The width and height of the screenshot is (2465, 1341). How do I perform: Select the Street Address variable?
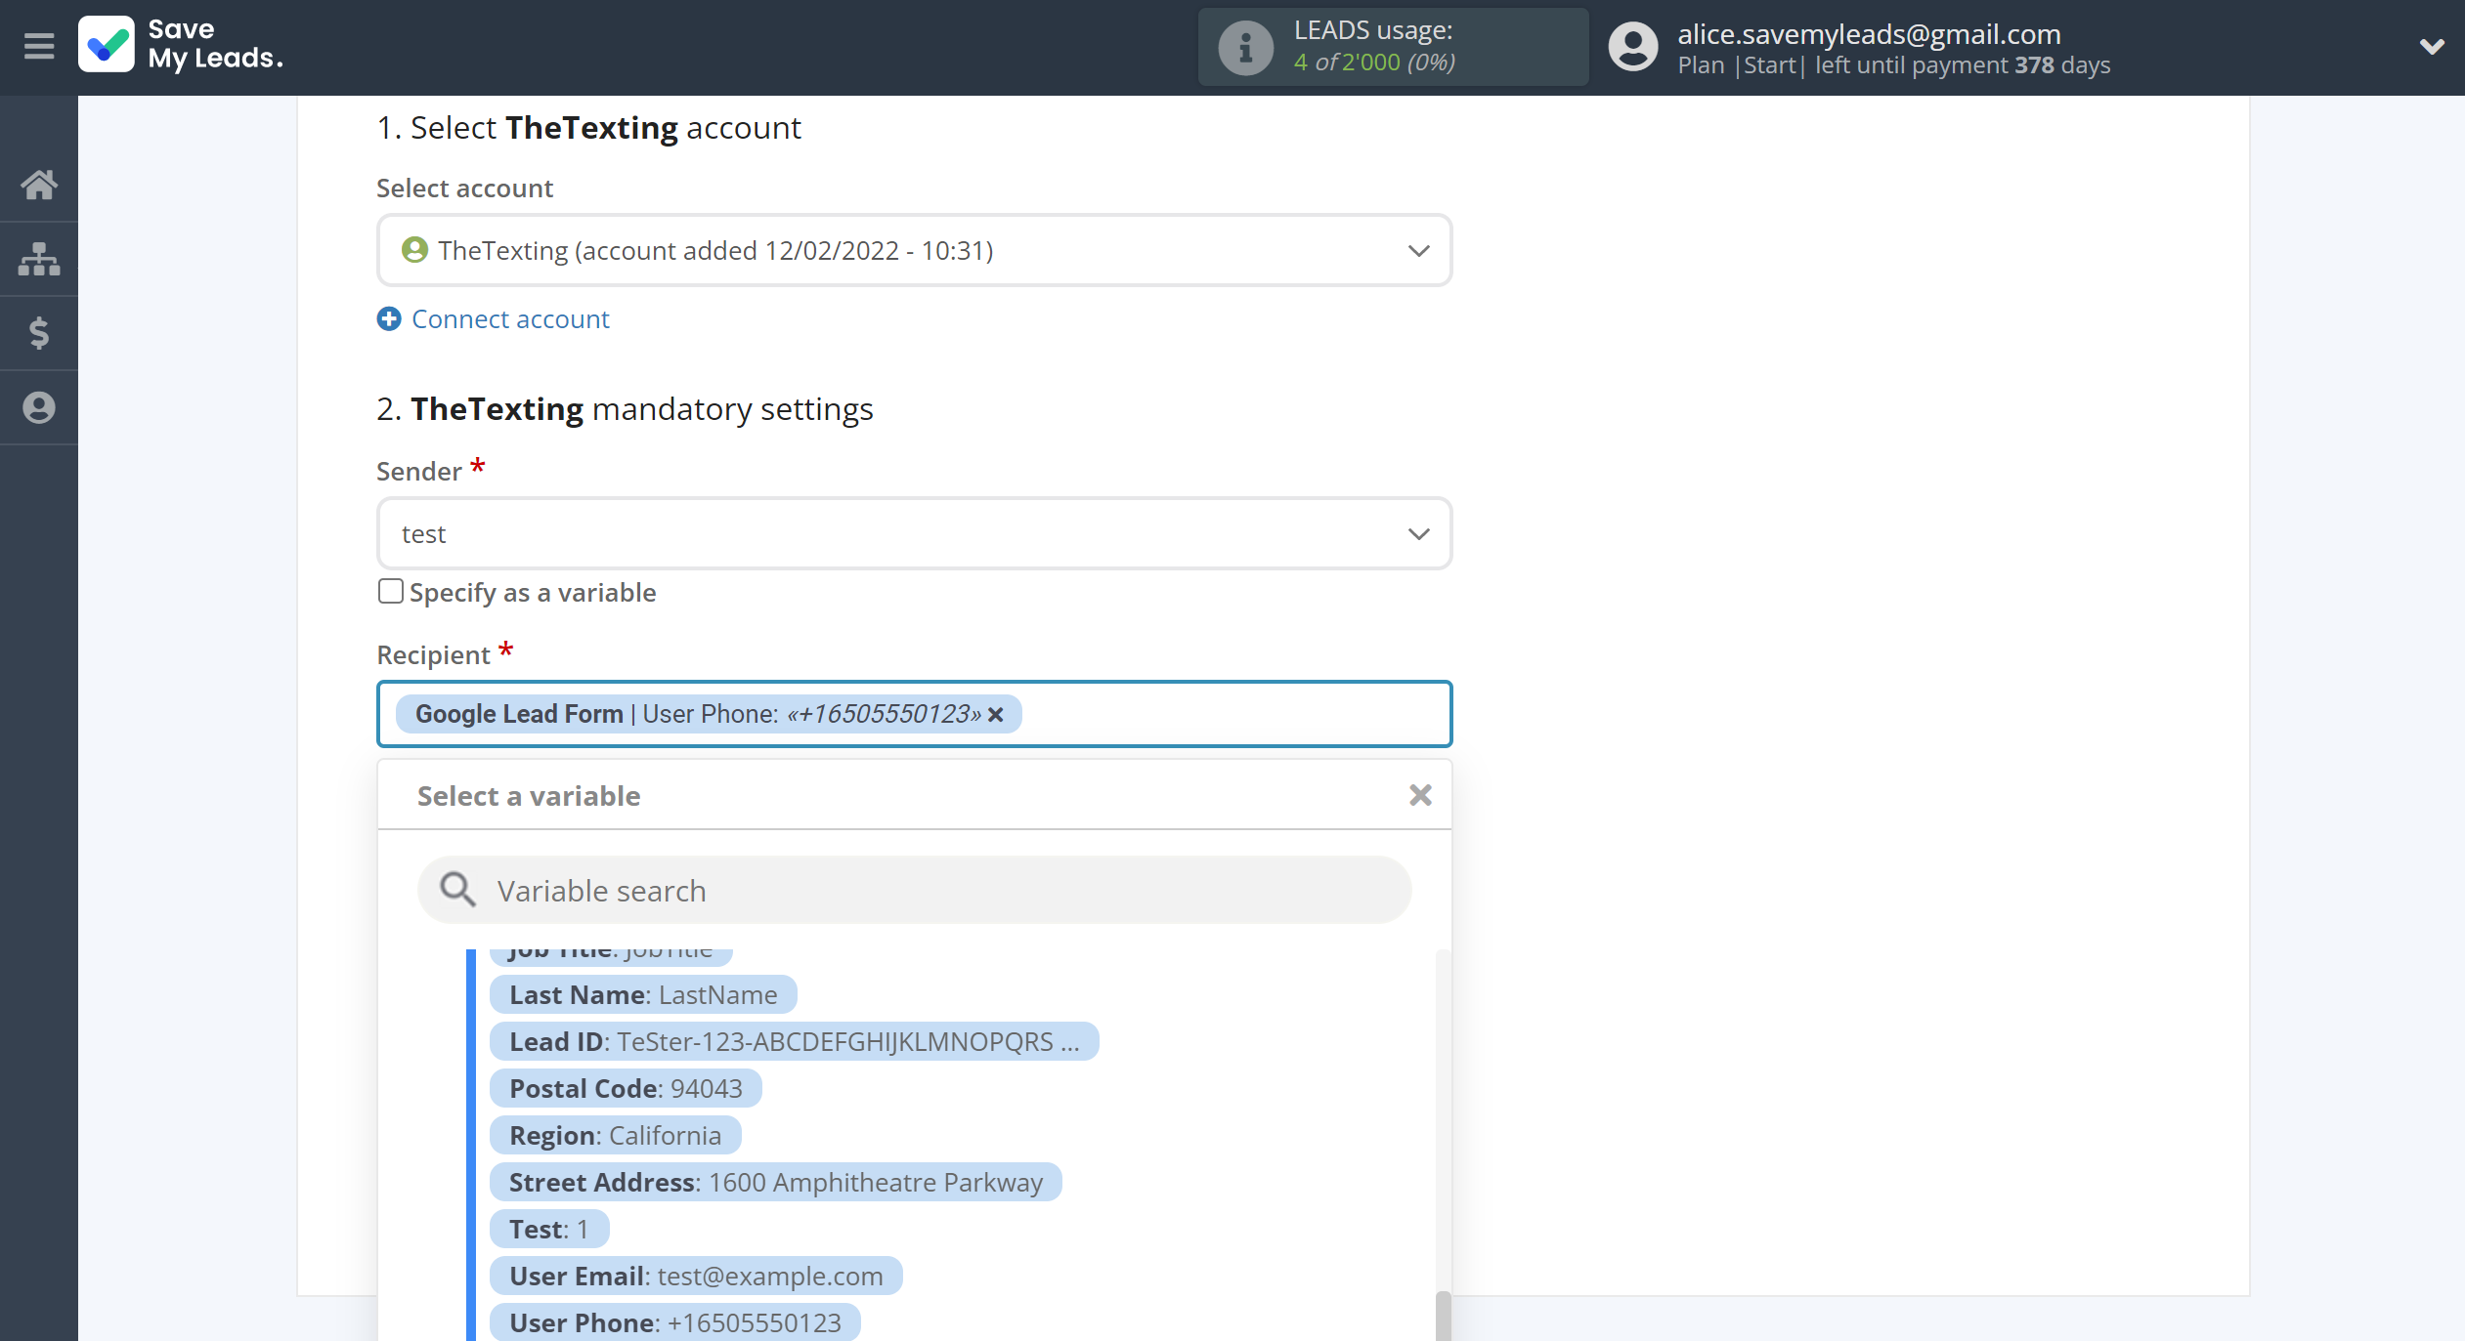[x=776, y=1182]
